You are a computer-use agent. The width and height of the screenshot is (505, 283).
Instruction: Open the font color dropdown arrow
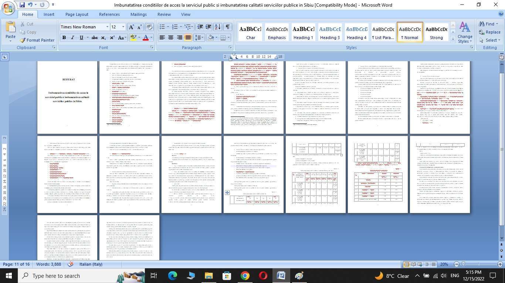tap(152, 38)
